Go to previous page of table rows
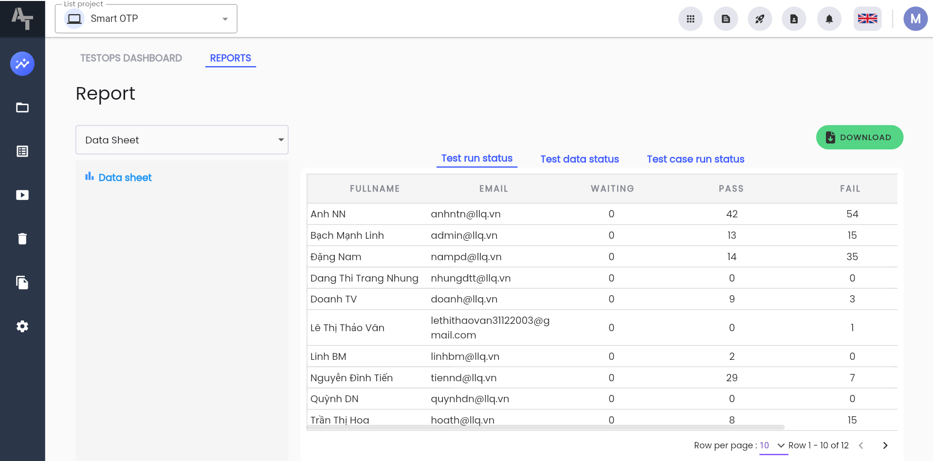933x461 pixels. (x=861, y=445)
